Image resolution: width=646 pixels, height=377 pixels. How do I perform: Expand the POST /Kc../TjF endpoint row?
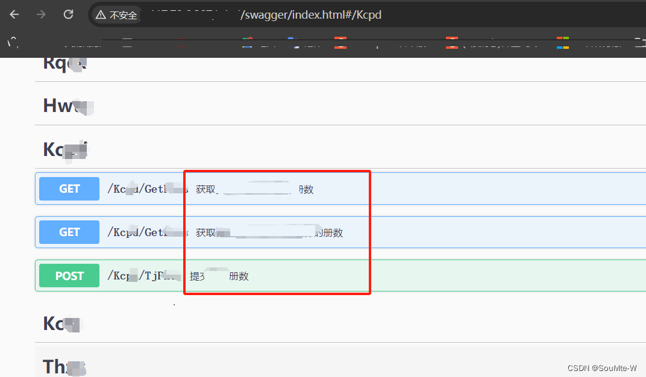coord(340,276)
